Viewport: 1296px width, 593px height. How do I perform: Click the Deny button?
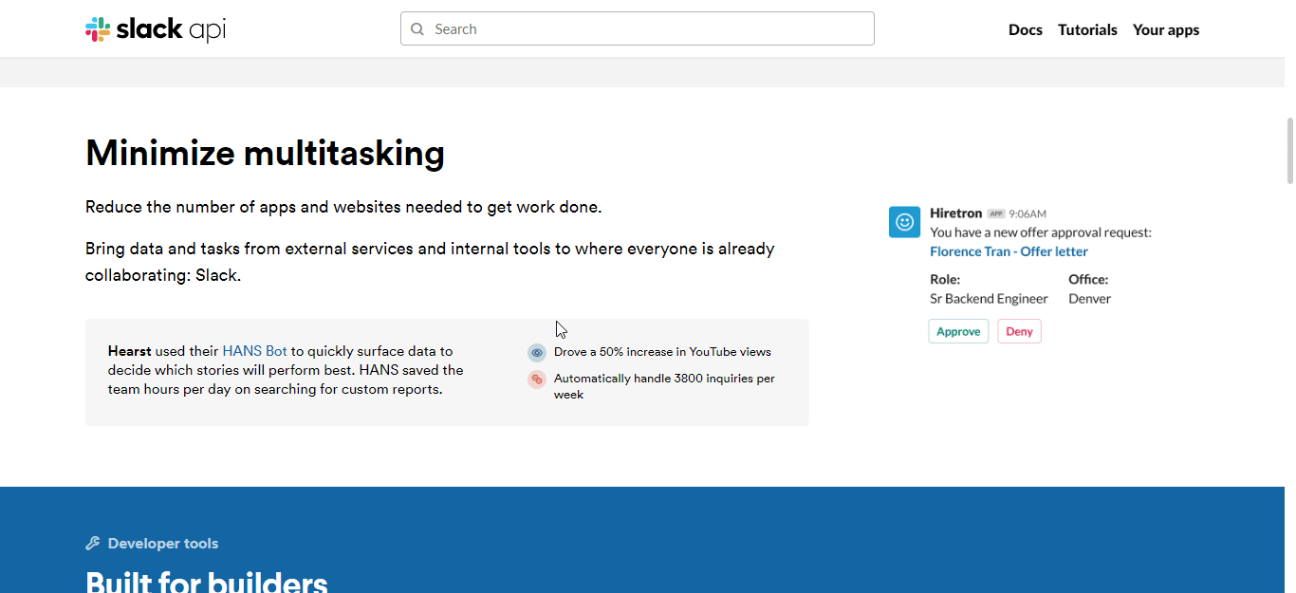(1019, 331)
